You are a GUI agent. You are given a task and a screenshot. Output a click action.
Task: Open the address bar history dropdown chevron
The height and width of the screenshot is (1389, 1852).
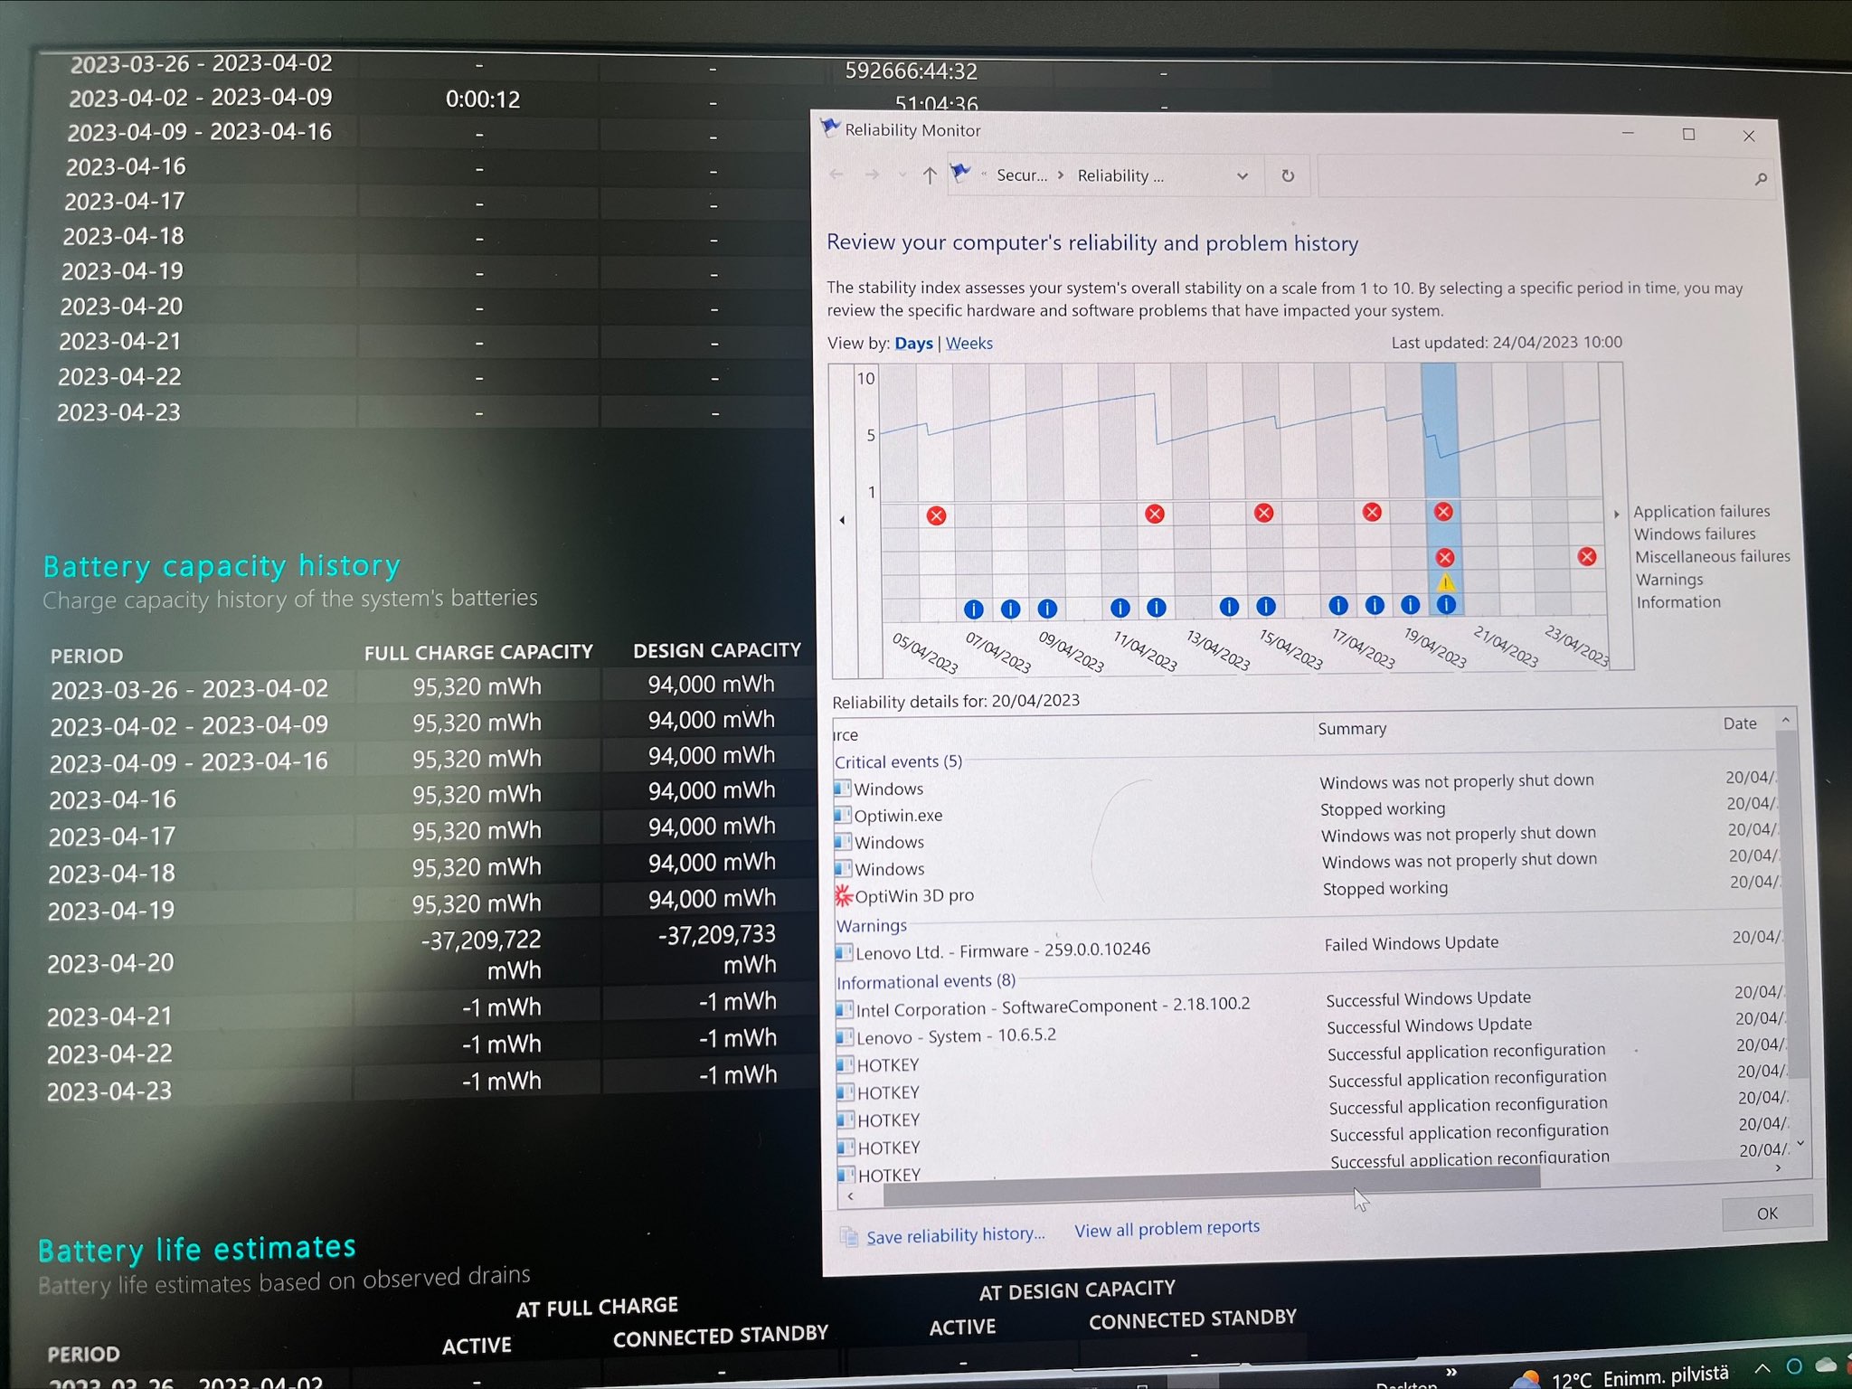pyautogui.click(x=1243, y=176)
